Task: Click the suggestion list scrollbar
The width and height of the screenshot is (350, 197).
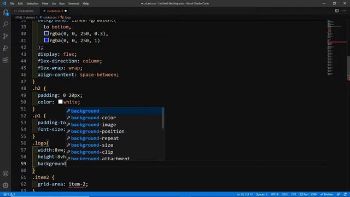Action: (163, 118)
